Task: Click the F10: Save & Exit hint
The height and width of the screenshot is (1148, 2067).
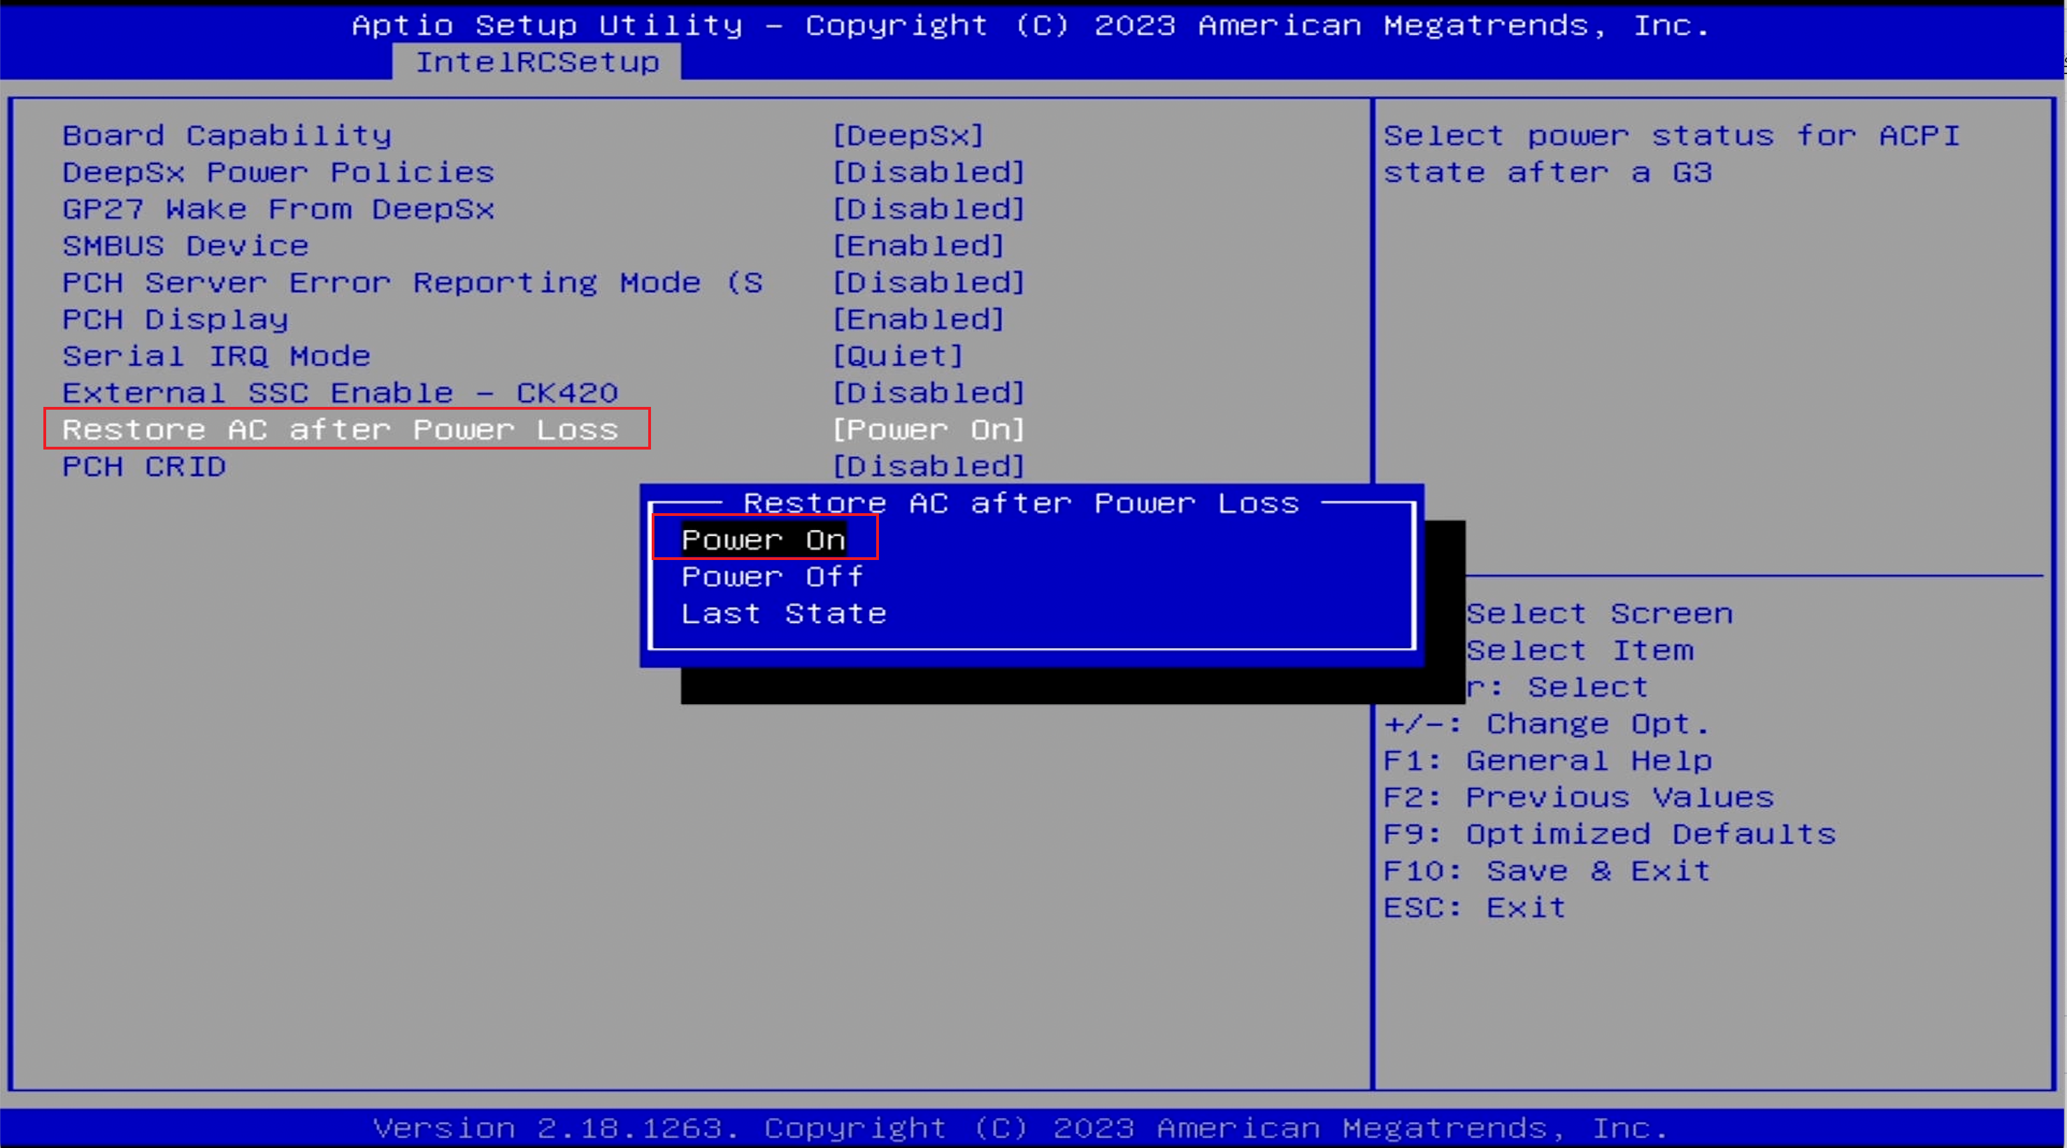Action: click(1547, 871)
